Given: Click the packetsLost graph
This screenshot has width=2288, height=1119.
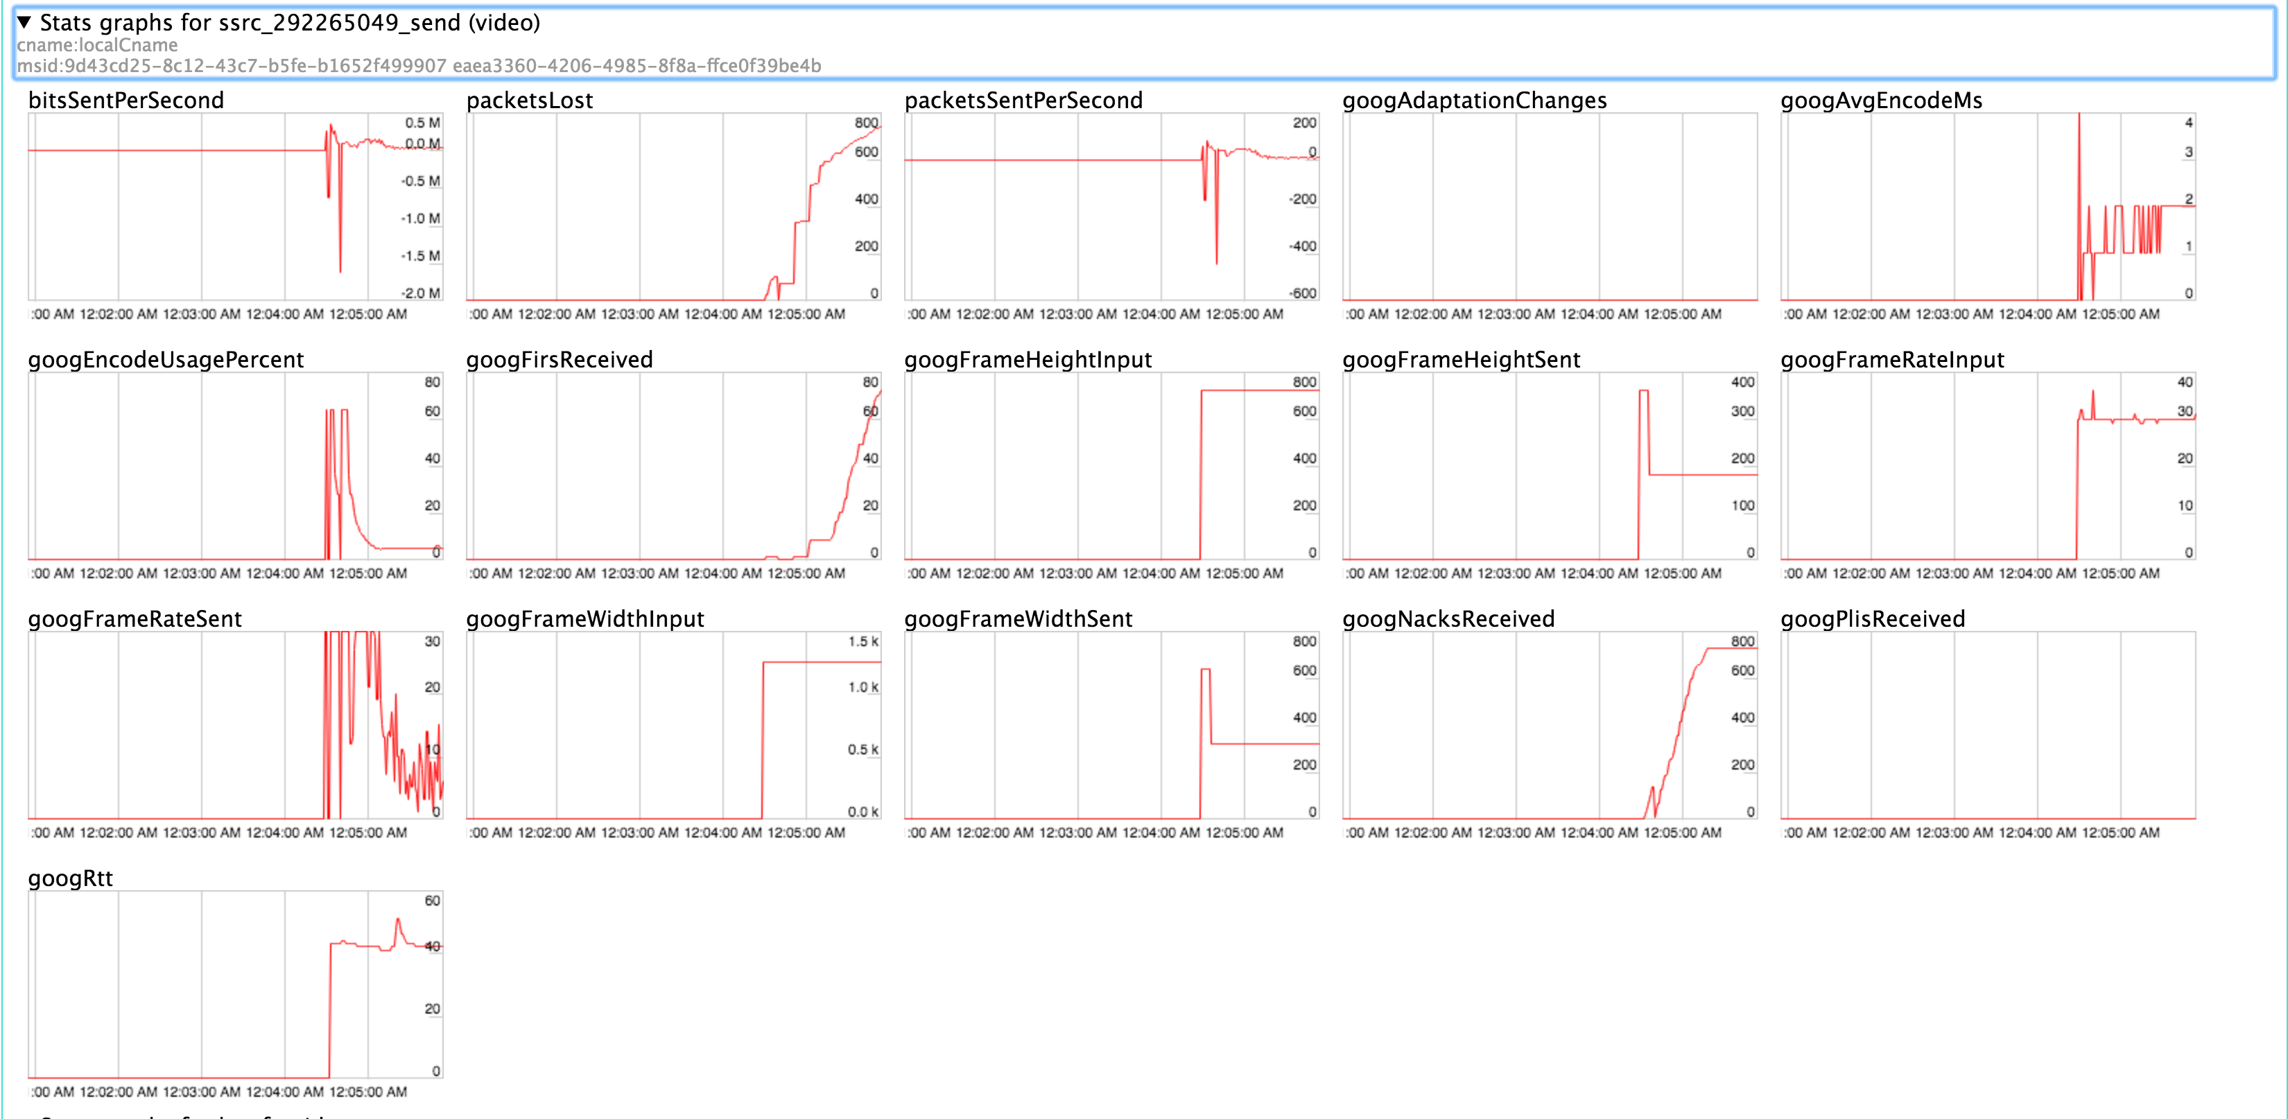Looking at the screenshot, I should (x=673, y=207).
